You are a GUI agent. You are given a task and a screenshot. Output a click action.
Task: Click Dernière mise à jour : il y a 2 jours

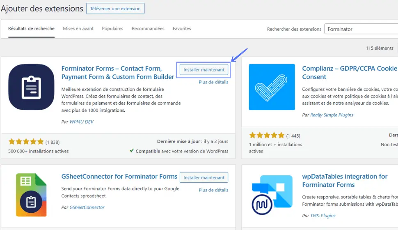point(192,141)
